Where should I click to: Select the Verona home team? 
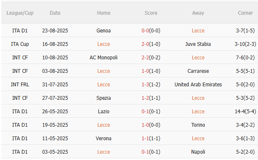coord(103,139)
